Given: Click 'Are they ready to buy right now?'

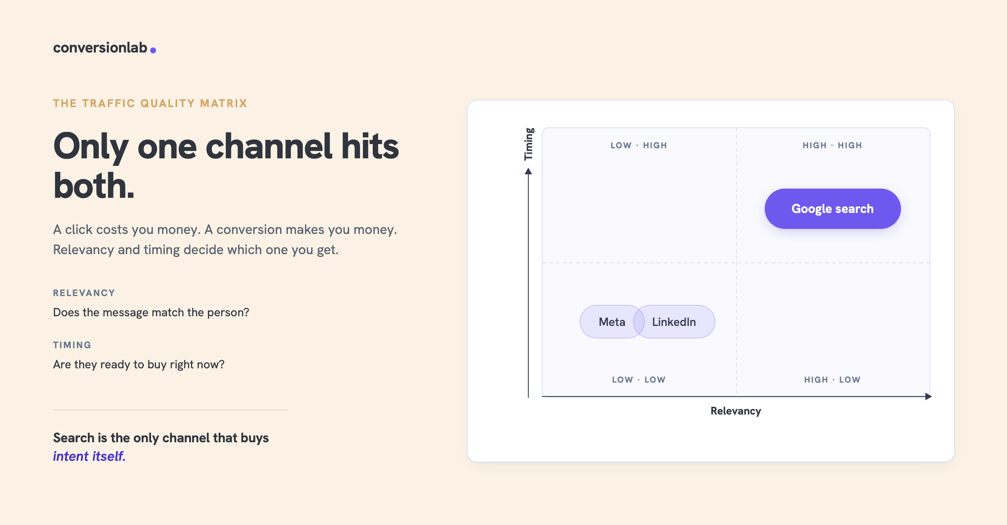Looking at the screenshot, I should [x=139, y=365].
